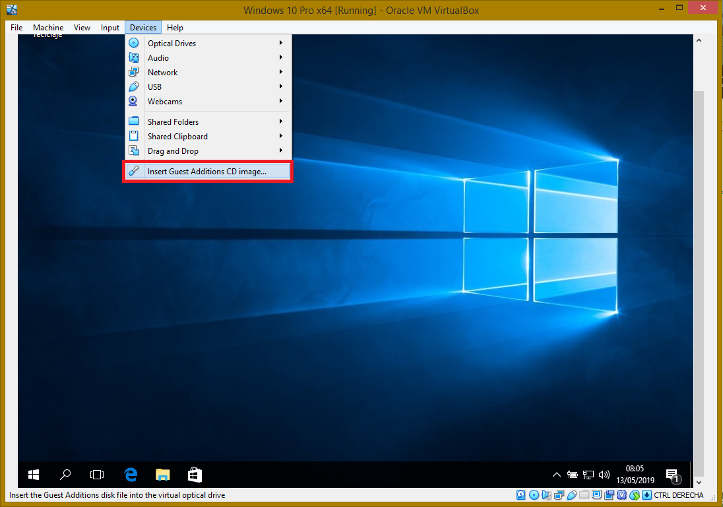Expand the Webcams submenu

click(208, 102)
